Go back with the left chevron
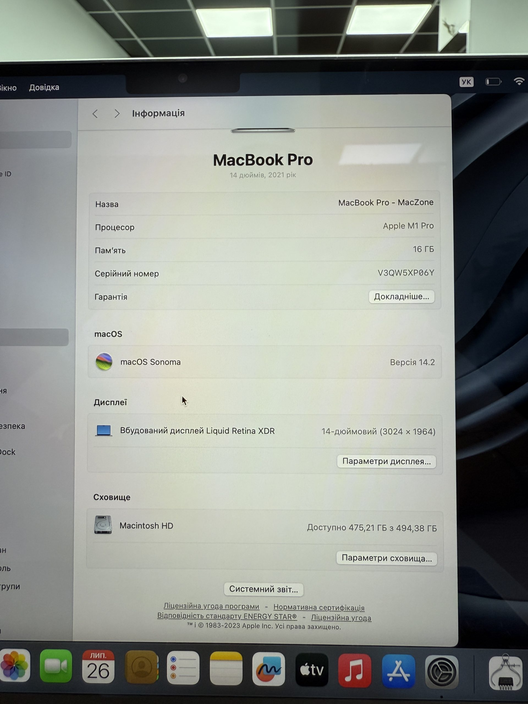 point(95,114)
